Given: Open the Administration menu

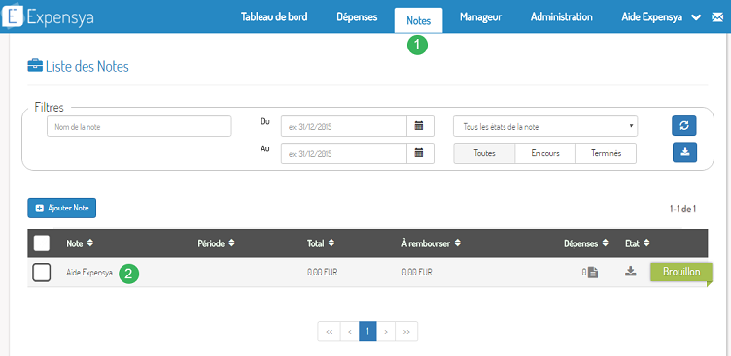Looking at the screenshot, I should click(561, 17).
